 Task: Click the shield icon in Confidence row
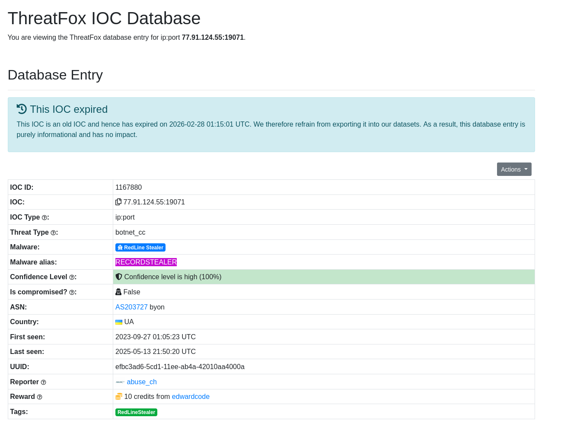pyautogui.click(x=119, y=277)
